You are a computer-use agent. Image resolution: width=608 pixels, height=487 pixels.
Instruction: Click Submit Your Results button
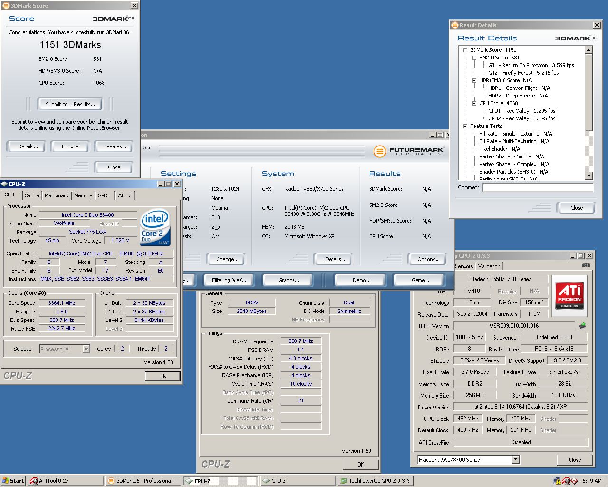pyautogui.click(x=70, y=104)
